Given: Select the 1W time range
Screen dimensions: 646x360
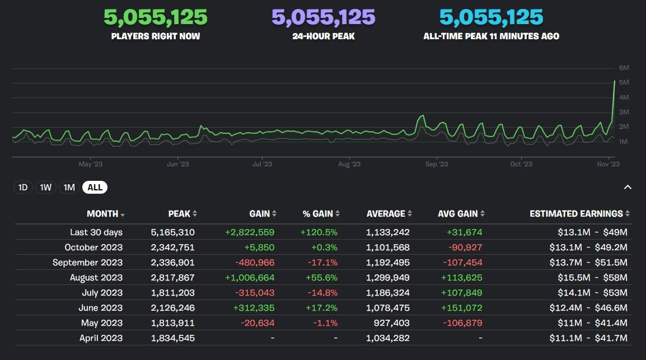Looking at the screenshot, I should click(46, 188).
